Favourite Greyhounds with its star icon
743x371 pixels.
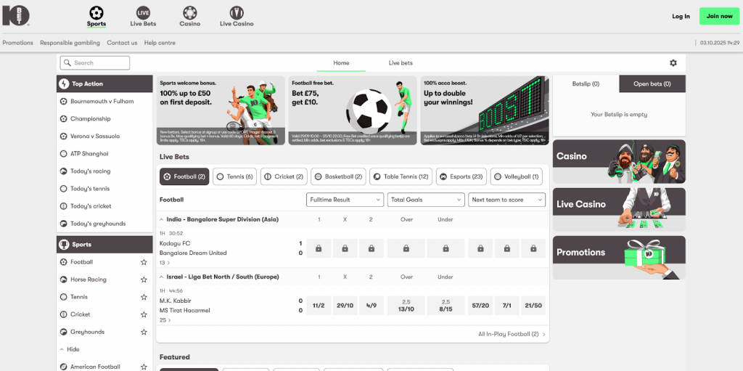pyautogui.click(x=144, y=332)
